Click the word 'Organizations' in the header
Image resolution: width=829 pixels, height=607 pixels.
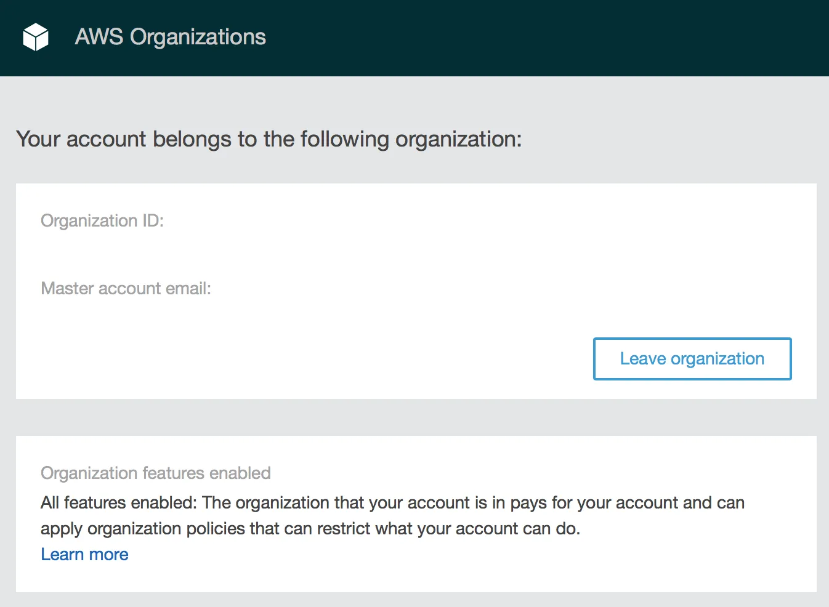point(198,37)
